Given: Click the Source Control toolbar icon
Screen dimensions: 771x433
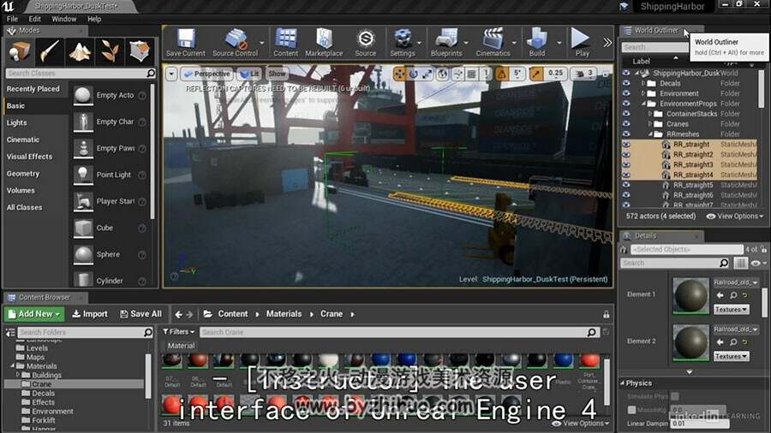Looking at the screenshot, I should [235, 43].
